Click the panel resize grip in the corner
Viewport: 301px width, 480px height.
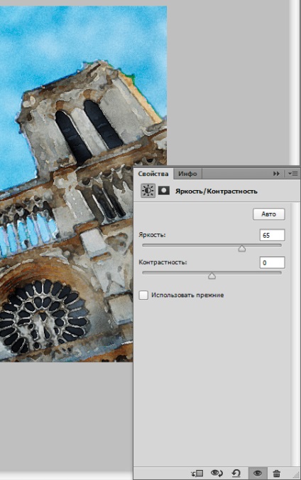click(x=295, y=474)
